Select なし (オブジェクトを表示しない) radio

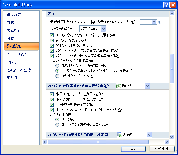[x=57, y=125]
